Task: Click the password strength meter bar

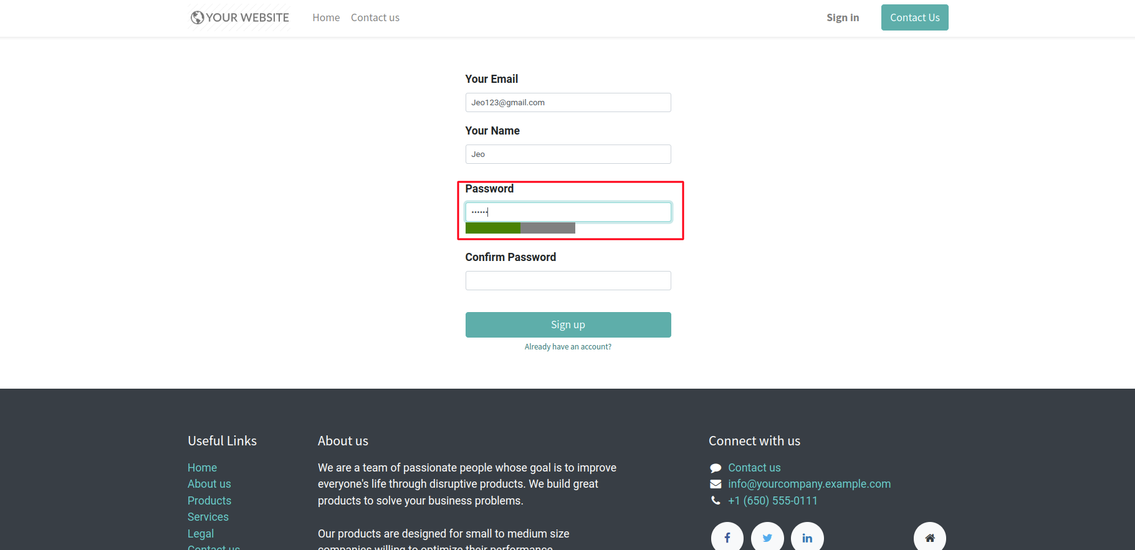Action: pos(520,229)
